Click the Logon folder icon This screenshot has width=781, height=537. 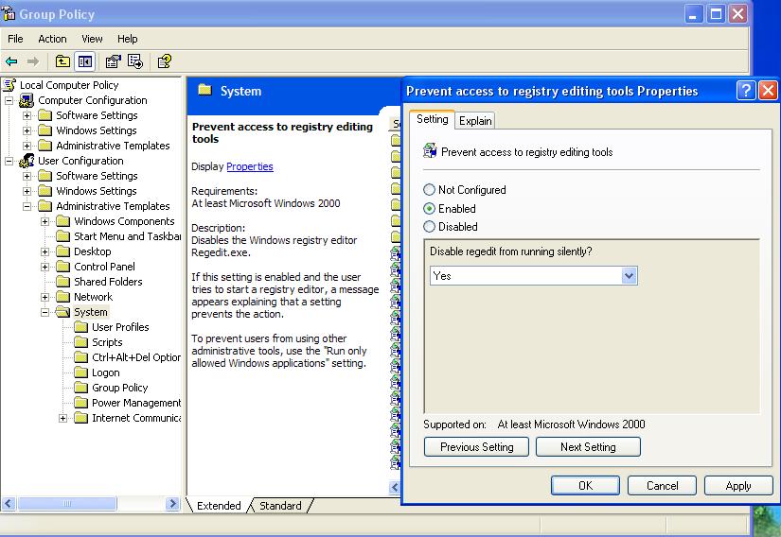80,372
